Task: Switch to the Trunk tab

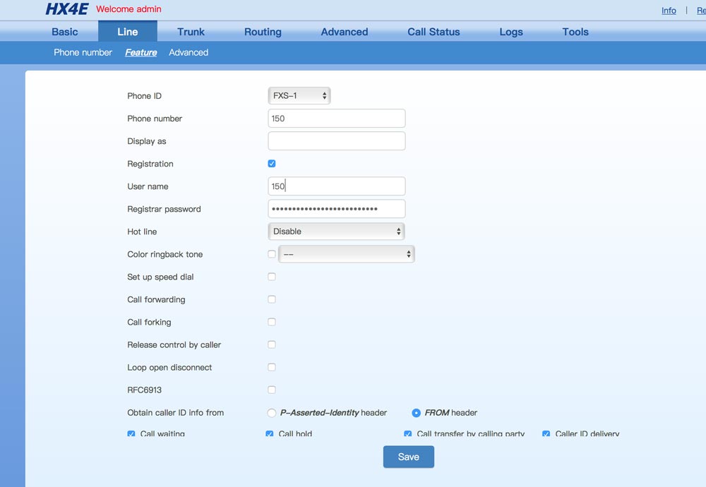Action: point(191,32)
